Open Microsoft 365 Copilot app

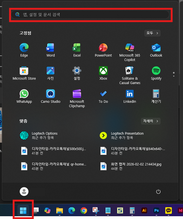point(130,52)
